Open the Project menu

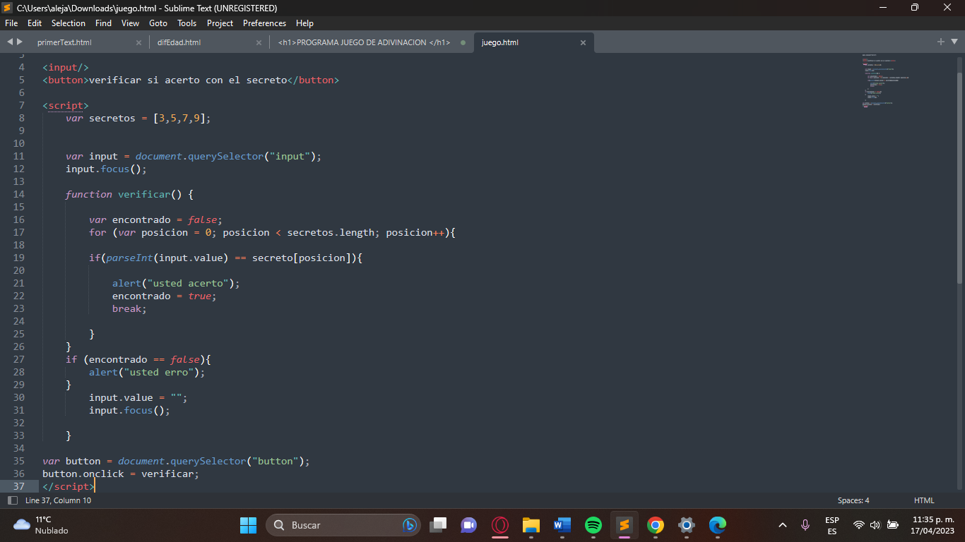click(x=220, y=23)
